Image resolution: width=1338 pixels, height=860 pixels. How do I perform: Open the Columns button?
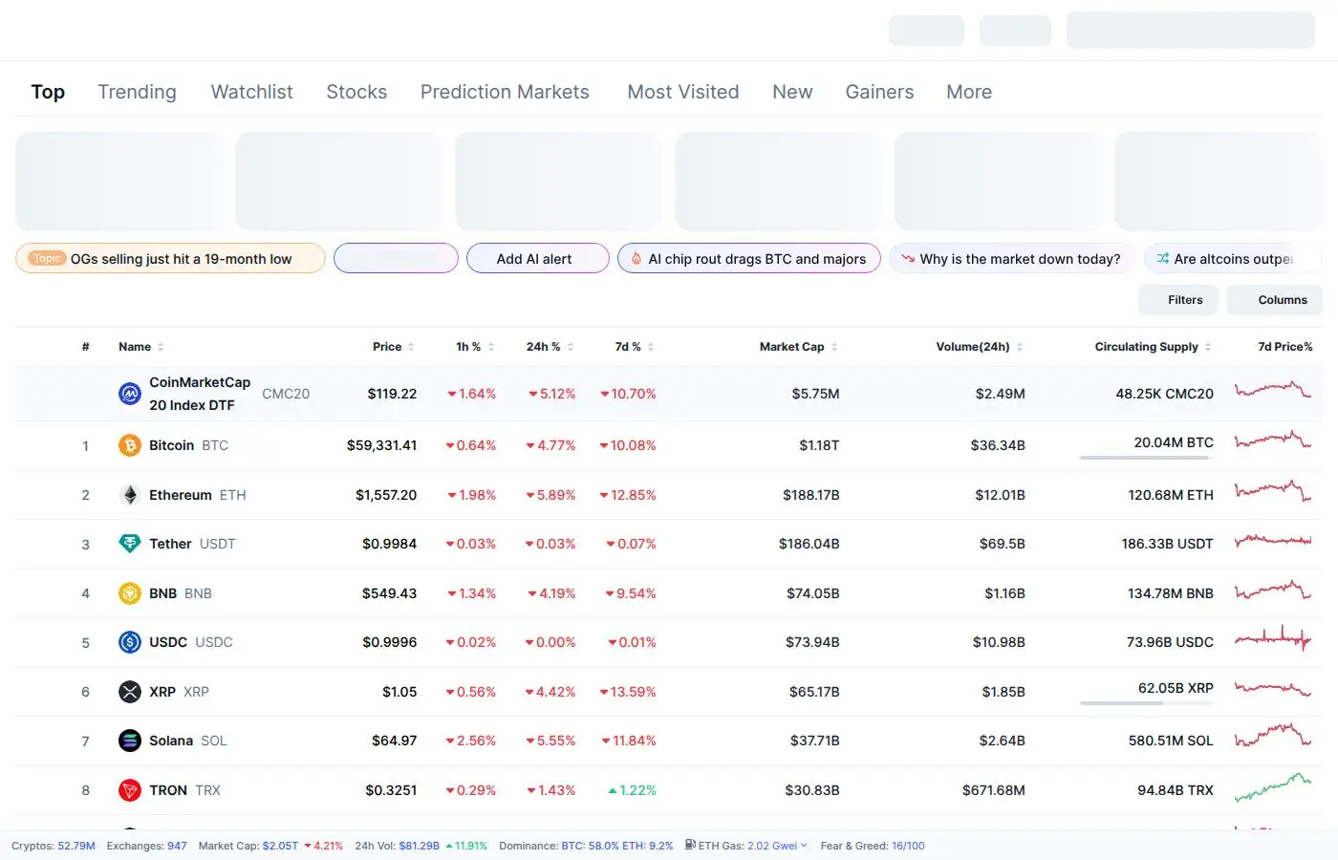pyautogui.click(x=1274, y=300)
